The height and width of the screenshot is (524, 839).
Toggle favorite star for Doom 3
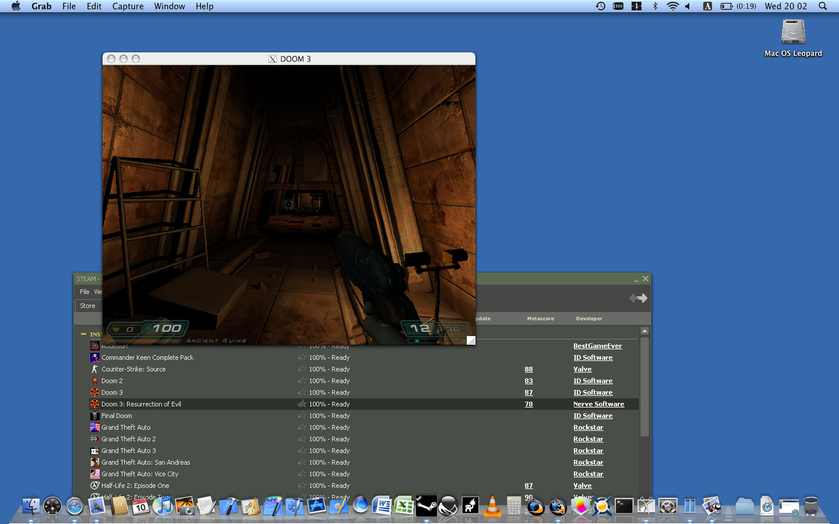[302, 392]
